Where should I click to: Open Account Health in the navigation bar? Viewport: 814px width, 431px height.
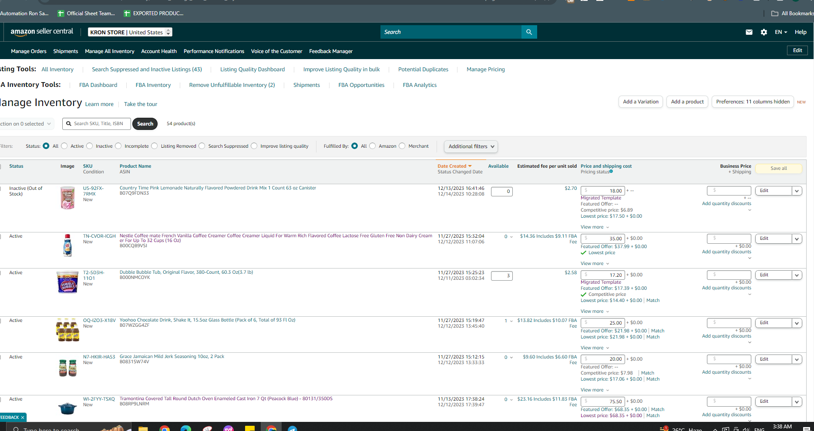pos(159,51)
